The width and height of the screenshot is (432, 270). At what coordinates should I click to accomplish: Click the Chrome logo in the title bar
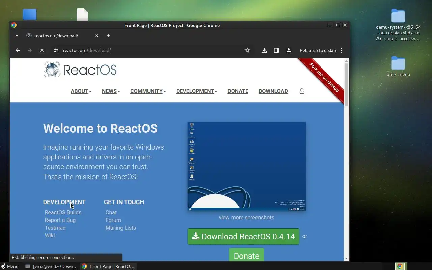click(x=14, y=25)
